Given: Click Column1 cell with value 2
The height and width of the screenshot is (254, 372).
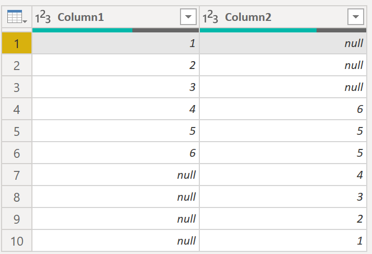Looking at the screenshot, I should 116,65.
